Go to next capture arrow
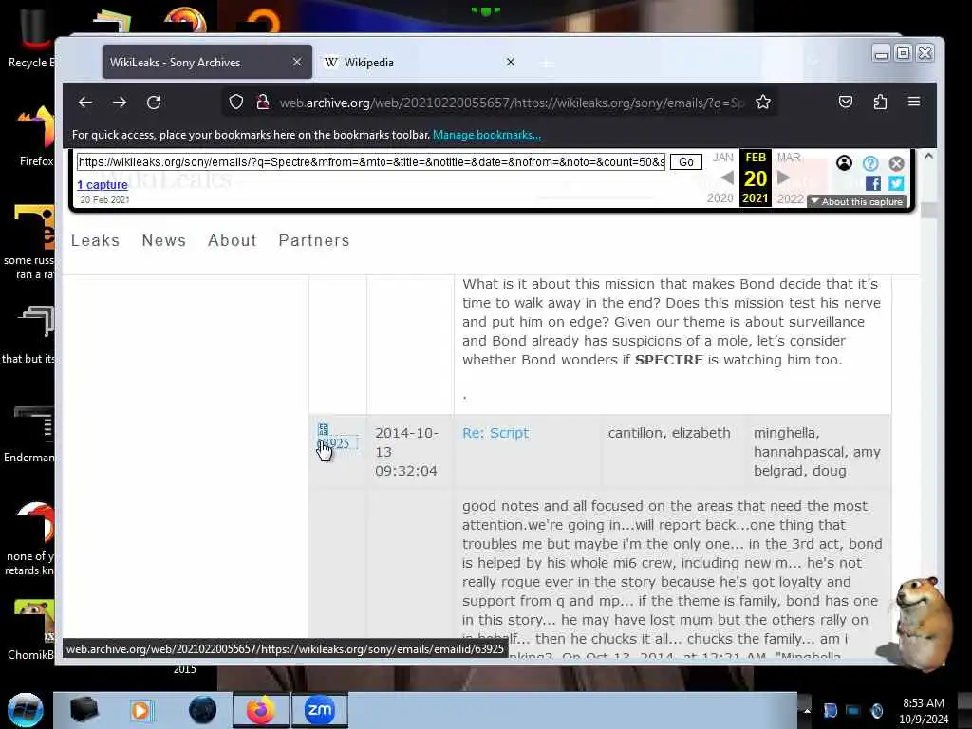This screenshot has height=729, width=972. (783, 178)
